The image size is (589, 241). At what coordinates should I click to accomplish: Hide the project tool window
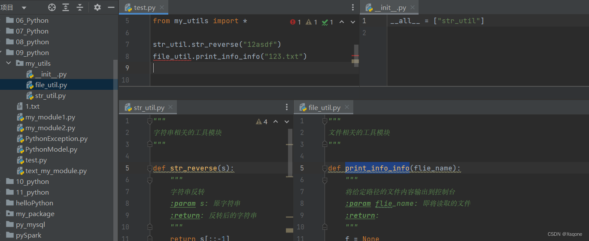(x=111, y=7)
